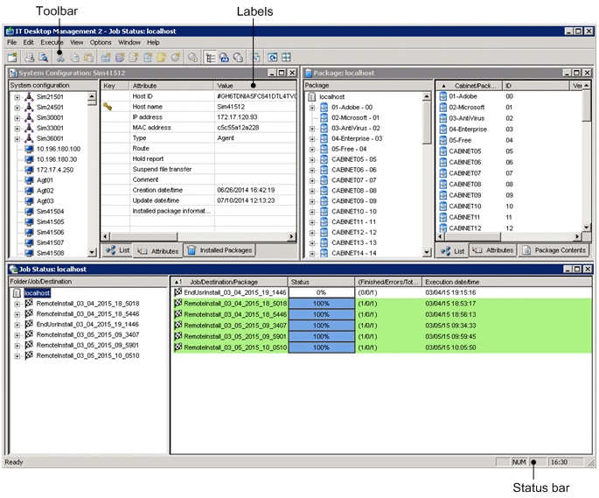Click the job icon beside EndUsrInstall_03_04_2015_19_1446 in tree
The width and height of the screenshot is (599, 498).
tap(29, 325)
